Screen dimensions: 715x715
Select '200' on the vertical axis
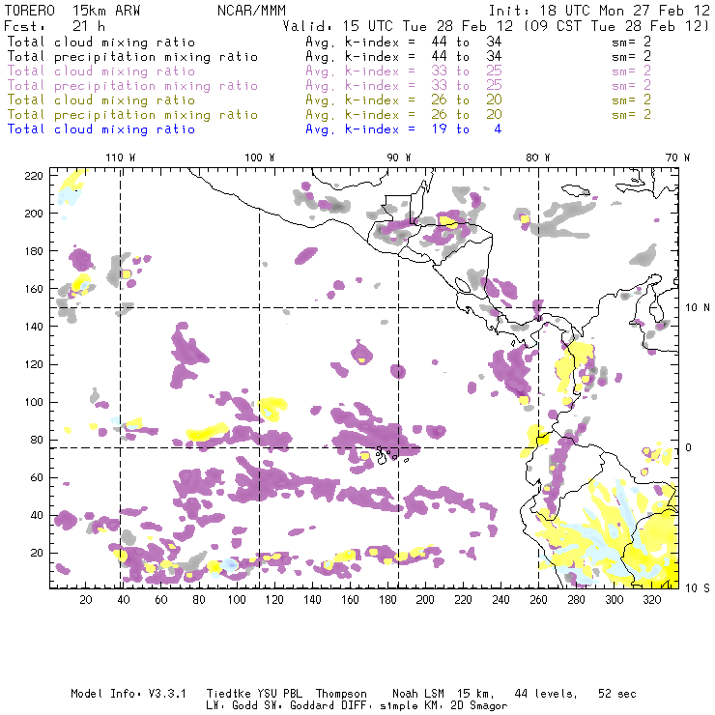pos(34,214)
